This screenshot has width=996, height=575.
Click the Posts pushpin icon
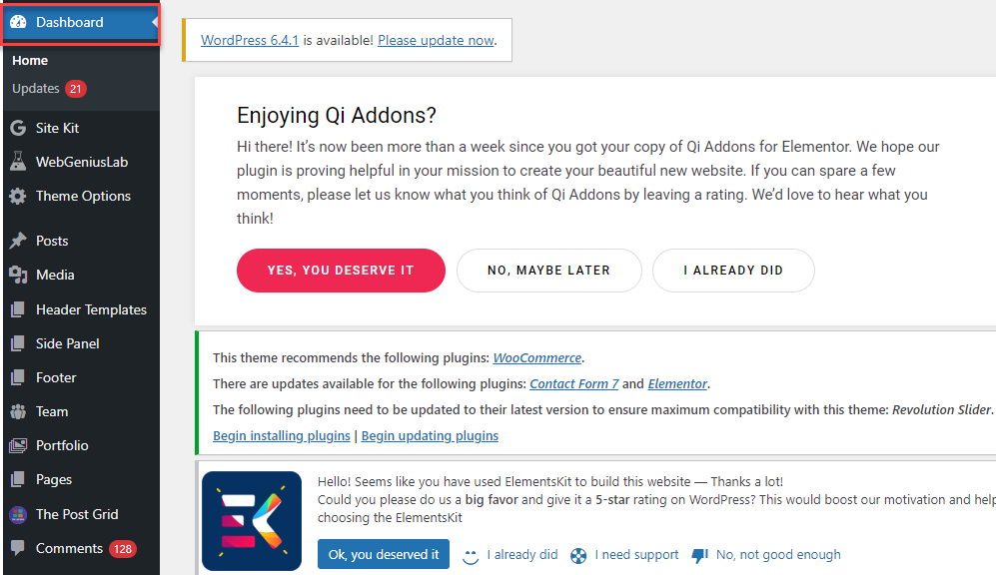18,241
